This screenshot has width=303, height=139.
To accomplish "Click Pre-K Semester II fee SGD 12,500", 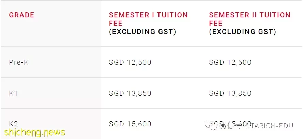I will coord(230,62).
